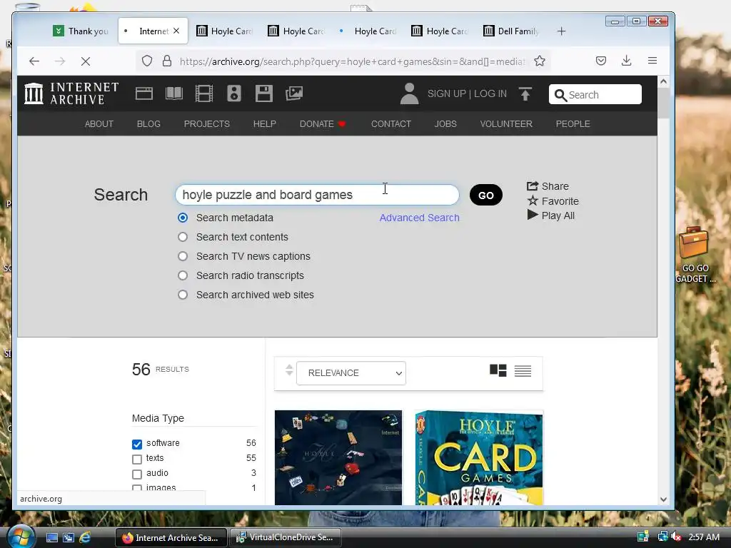Open the PEOPLE menu item
The image size is (731, 548).
pyautogui.click(x=573, y=124)
